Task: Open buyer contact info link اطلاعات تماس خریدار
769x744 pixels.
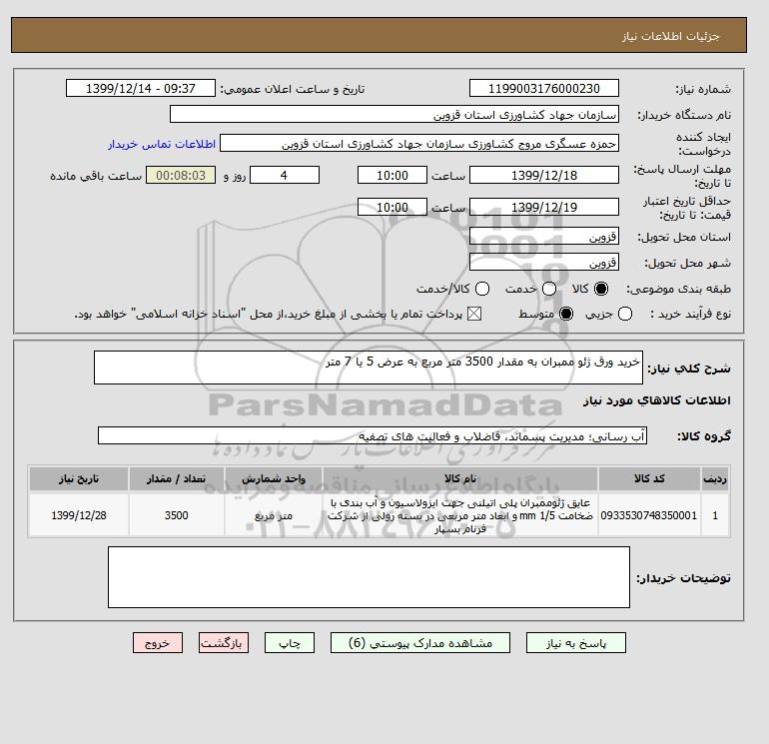Action: coord(162,144)
